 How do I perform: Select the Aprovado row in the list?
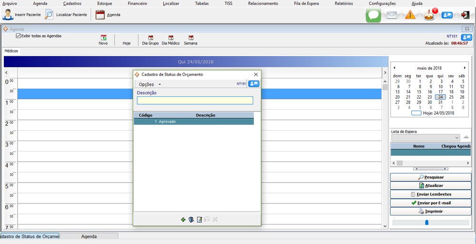click(193, 122)
